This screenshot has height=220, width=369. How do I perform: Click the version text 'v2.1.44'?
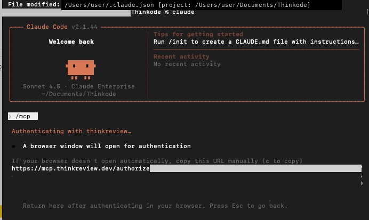tap(84, 27)
